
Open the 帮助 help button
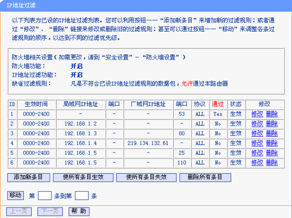click(79, 212)
